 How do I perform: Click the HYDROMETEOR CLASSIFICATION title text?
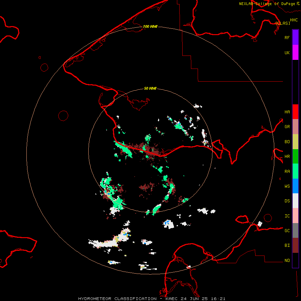tap(117, 299)
